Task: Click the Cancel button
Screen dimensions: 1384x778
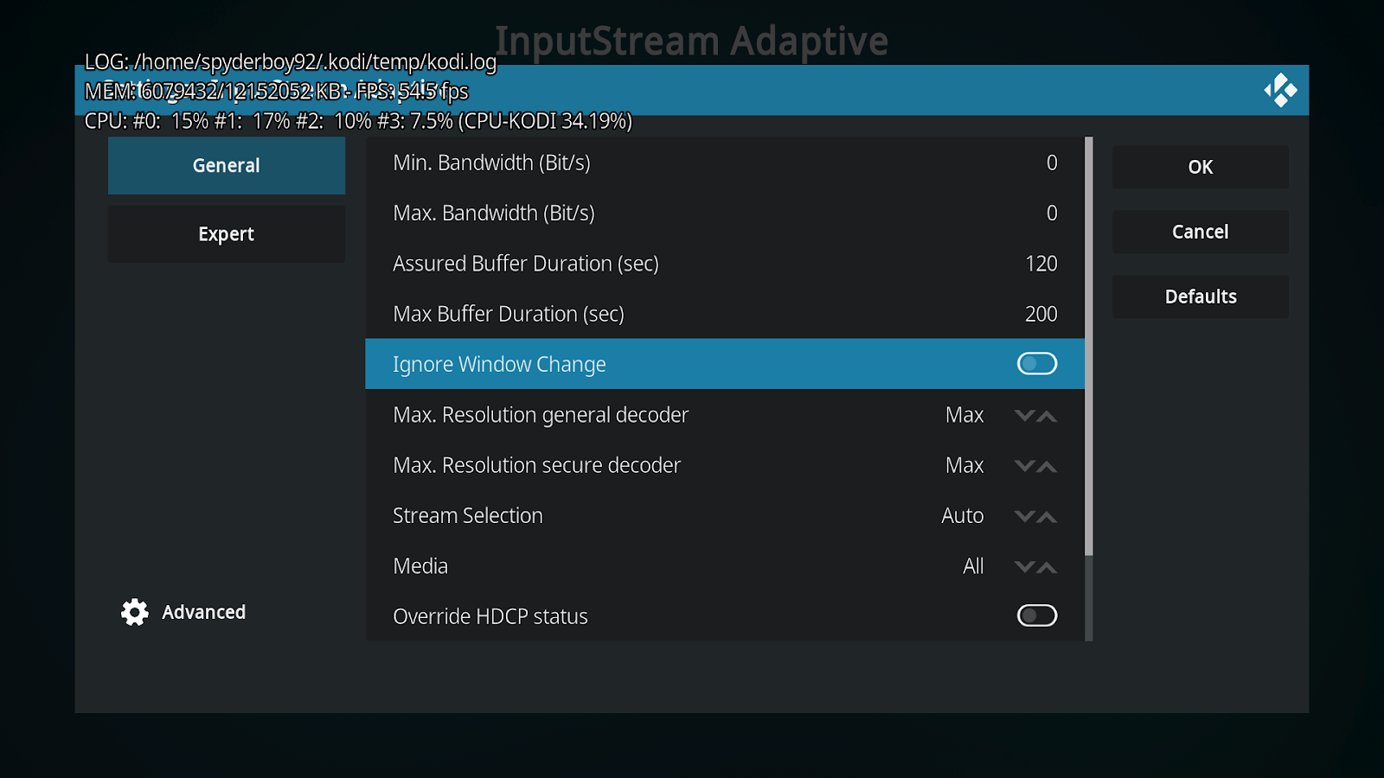Action: [x=1200, y=232]
